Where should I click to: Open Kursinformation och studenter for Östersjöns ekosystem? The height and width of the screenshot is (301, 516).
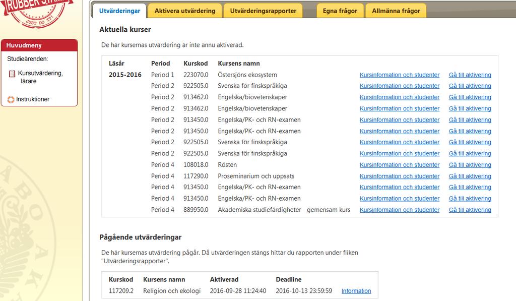point(400,75)
